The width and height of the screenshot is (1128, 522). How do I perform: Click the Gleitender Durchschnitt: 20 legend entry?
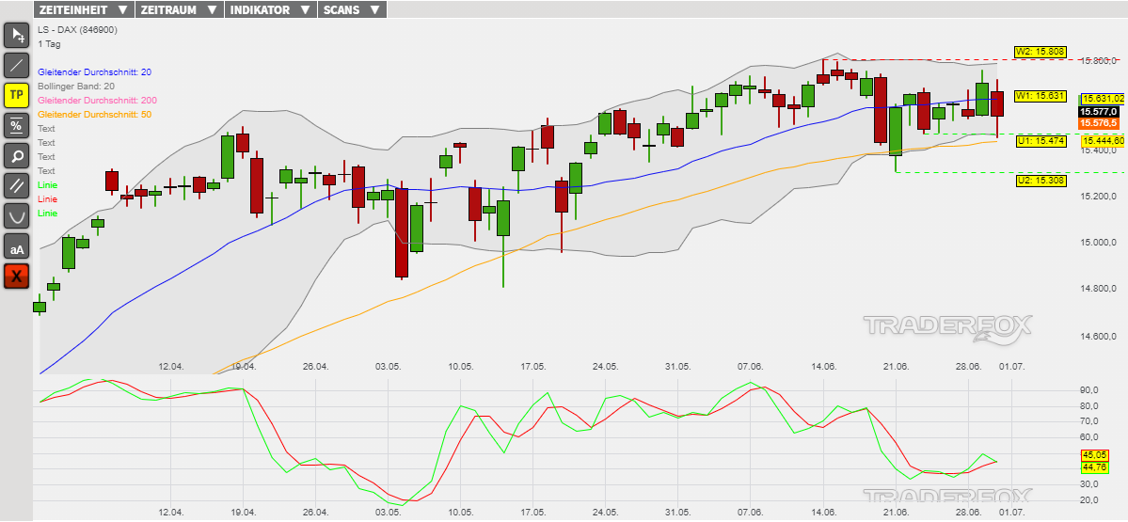pos(94,72)
